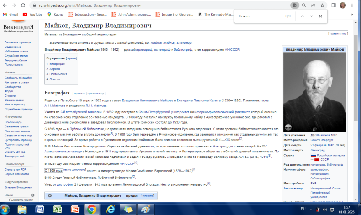This screenshot has height=215, width=361.
Task: Bookmark this page with the star icon
Action: pyautogui.click(x=322, y=5)
